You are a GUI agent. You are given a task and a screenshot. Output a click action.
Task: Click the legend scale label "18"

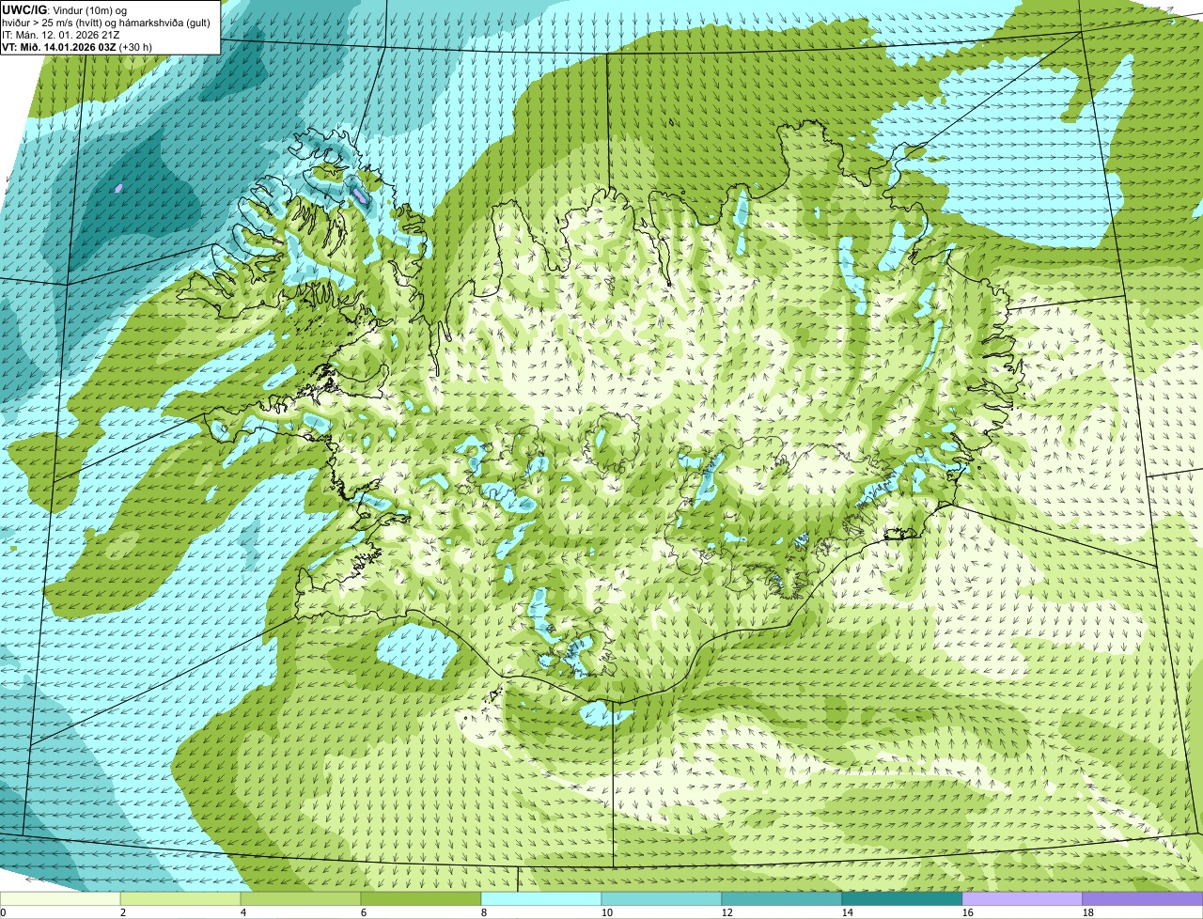point(1088,912)
